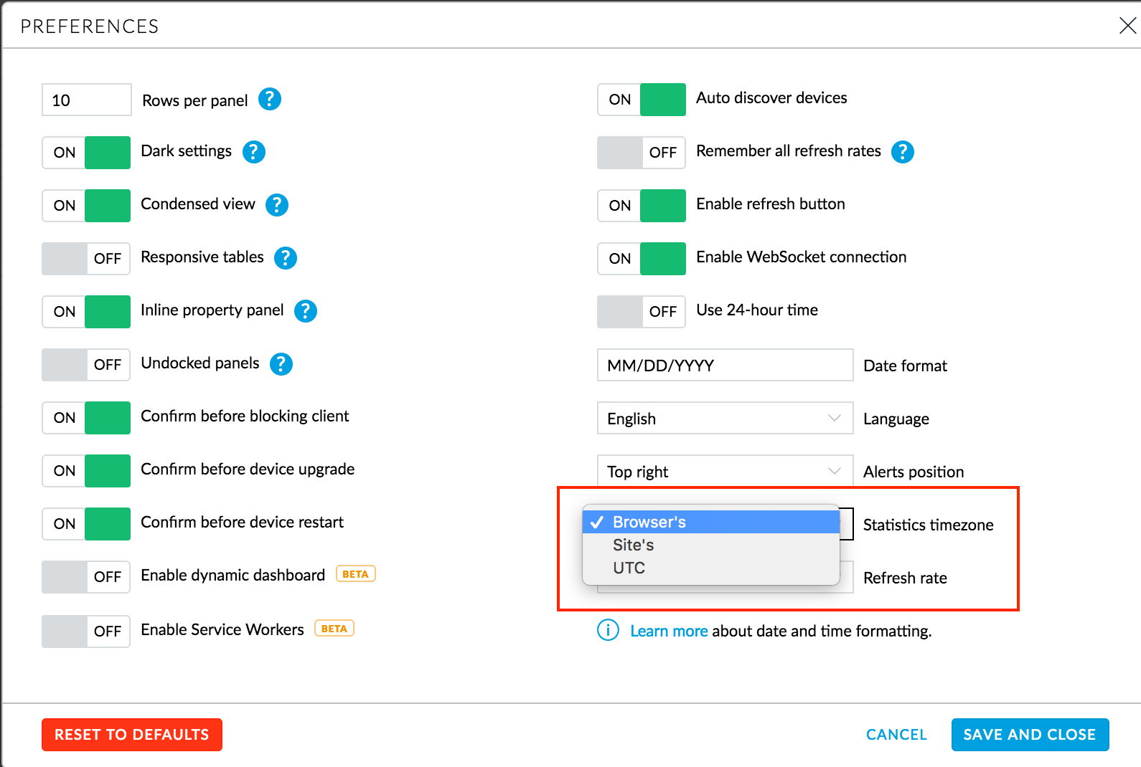Select Browser's timezone option
1141x767 pixels.
[x=649, y=523]
